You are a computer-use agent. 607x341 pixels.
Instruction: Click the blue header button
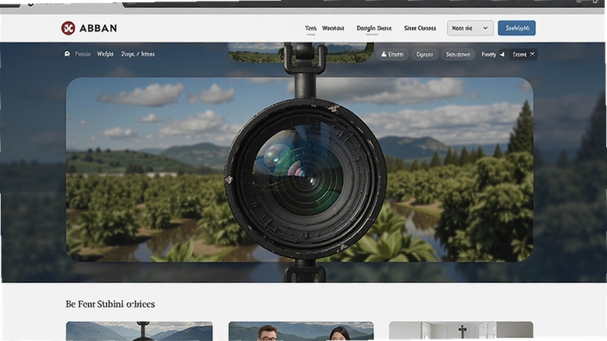coord(517,28)
